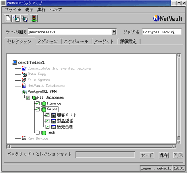Screen dimensions: 187x173
Task: Open the window system menu icon in title bar
Action: tap(4, 3)
